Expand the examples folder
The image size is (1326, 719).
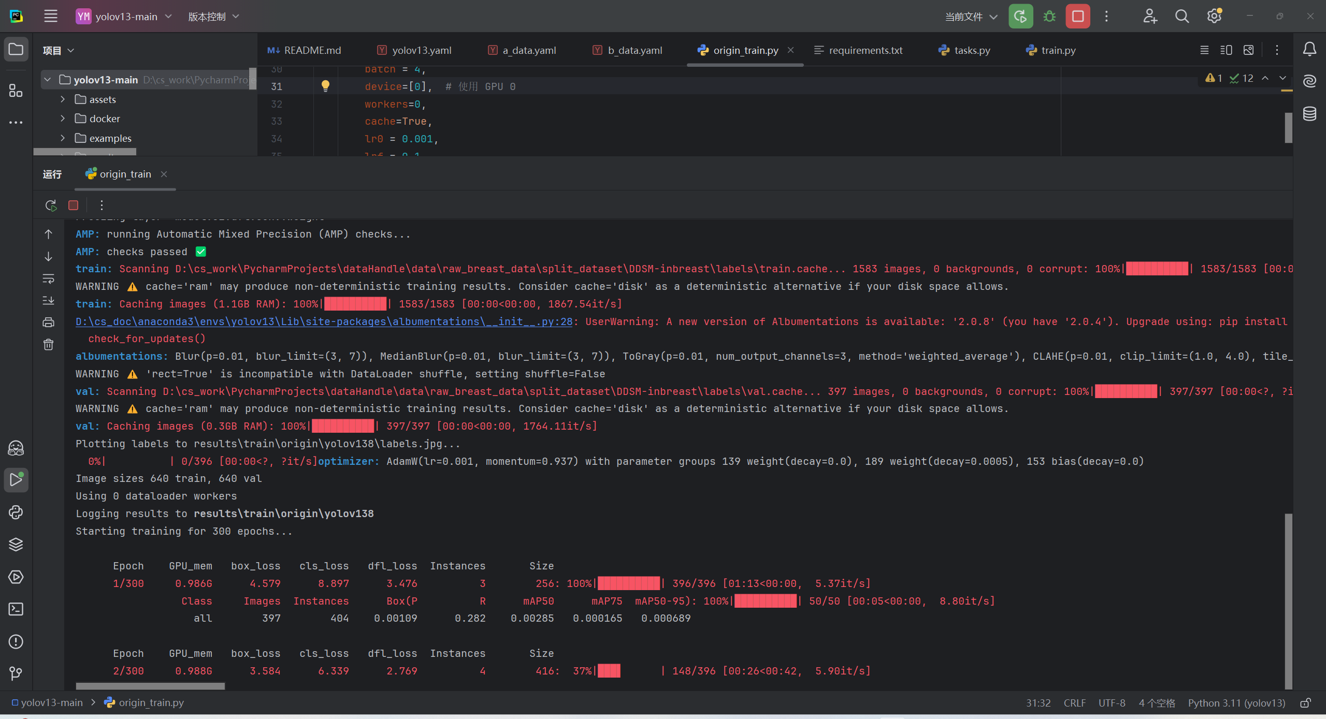(x=63, y=138)
